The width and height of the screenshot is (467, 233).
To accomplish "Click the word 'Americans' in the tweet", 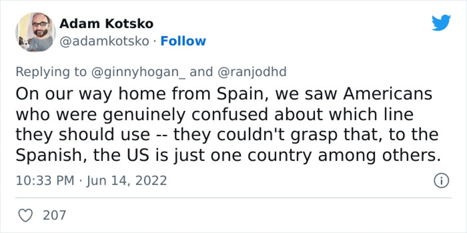I will point(388,94).
